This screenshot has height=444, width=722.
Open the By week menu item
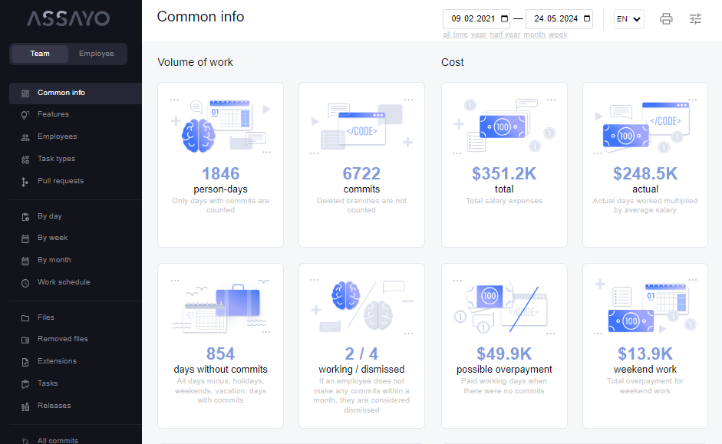click(52, 238)
